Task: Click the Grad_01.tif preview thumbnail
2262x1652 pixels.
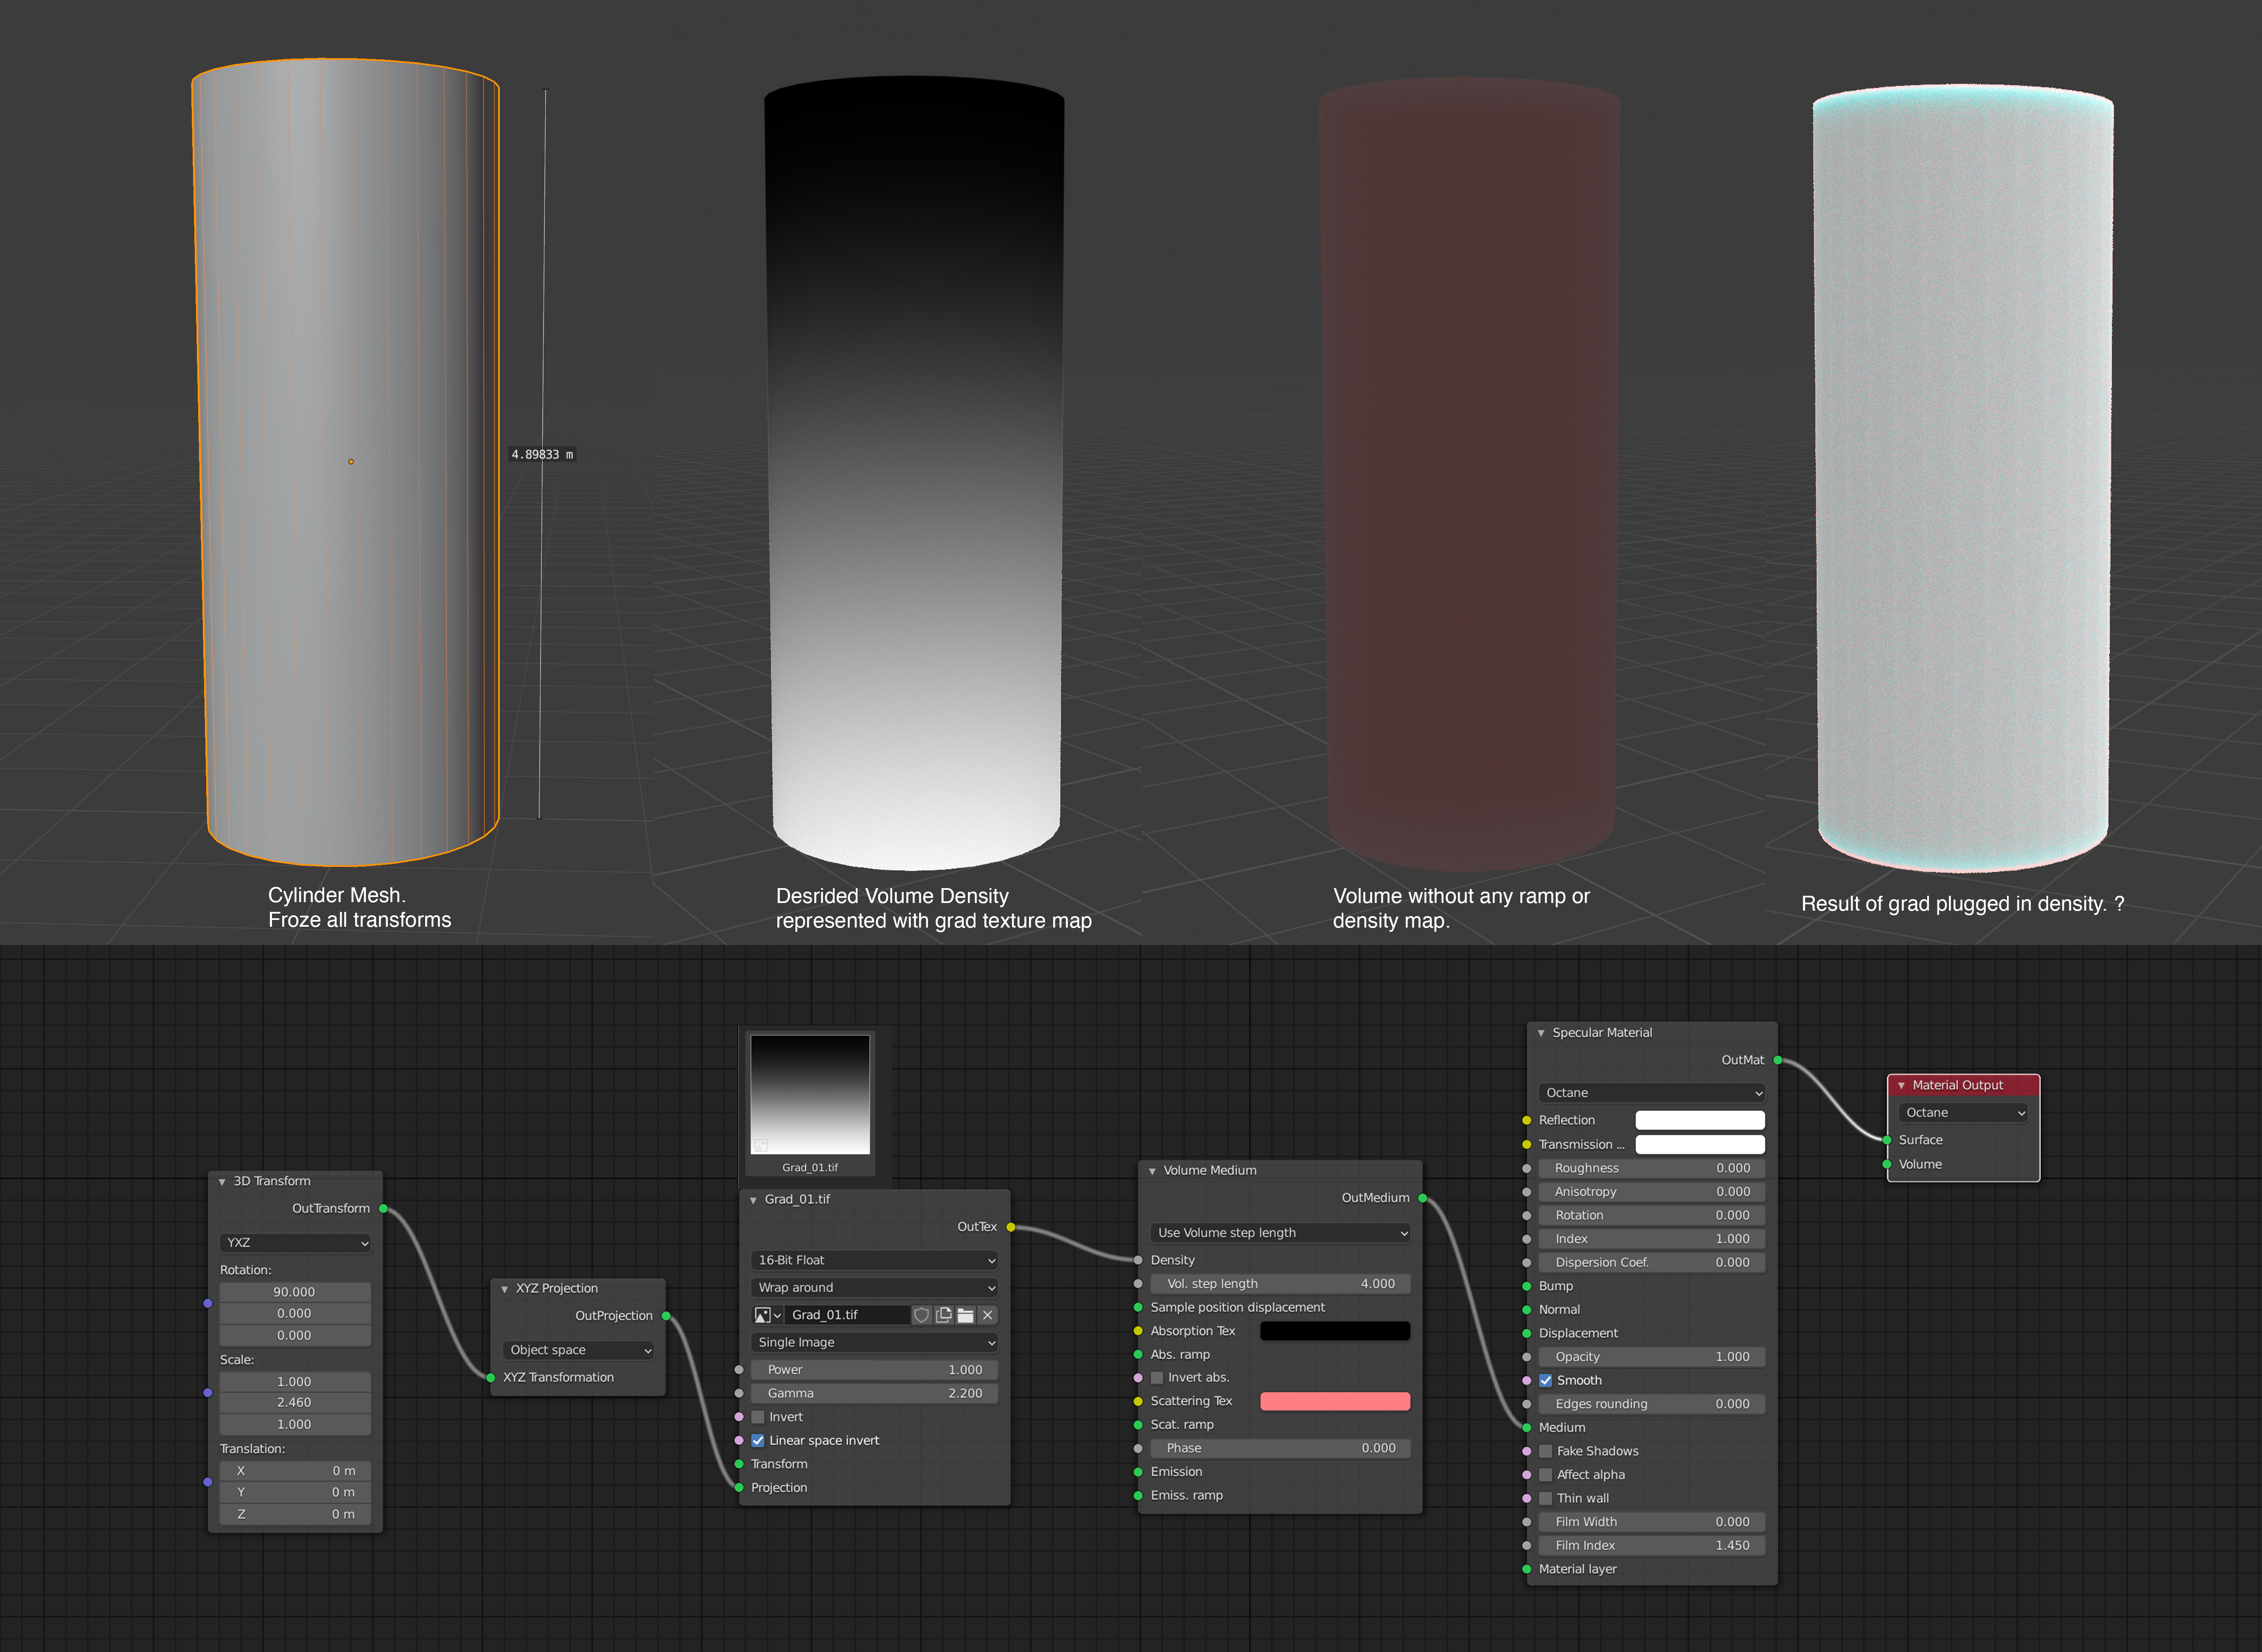Action: [x=810, y=1094]
